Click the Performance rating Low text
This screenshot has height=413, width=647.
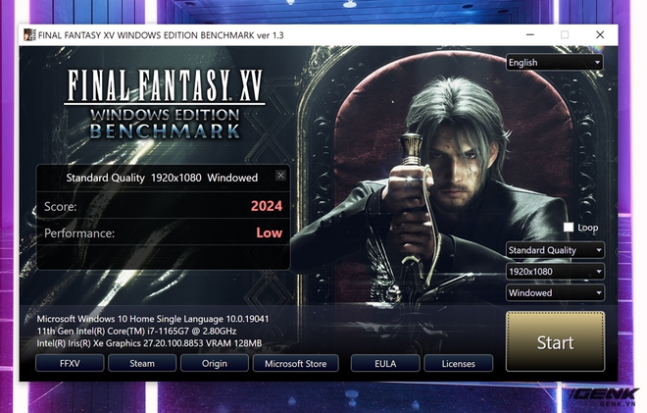(269, 232)
